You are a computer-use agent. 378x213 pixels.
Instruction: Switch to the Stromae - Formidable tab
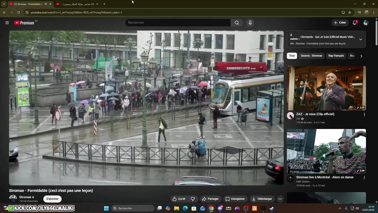[x=30, y=4]
